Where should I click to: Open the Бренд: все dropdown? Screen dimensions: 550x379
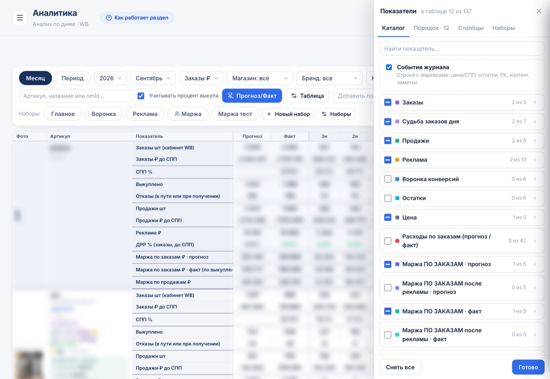tap(329, 78)
